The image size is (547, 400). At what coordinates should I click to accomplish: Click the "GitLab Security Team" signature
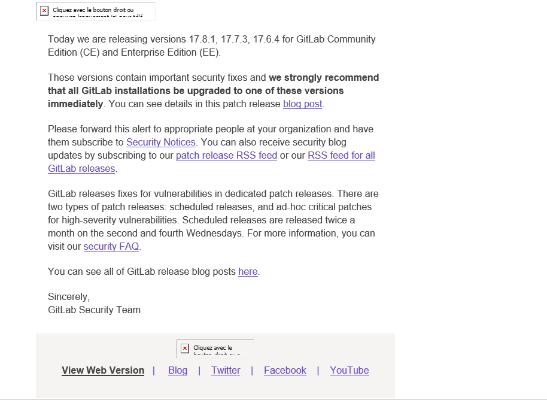(94, 310)
